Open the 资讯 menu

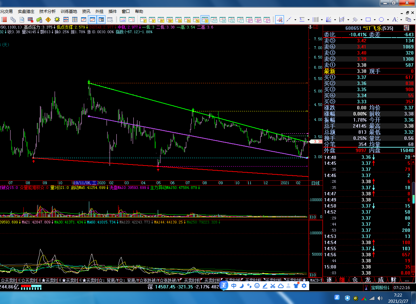(86, 11)
